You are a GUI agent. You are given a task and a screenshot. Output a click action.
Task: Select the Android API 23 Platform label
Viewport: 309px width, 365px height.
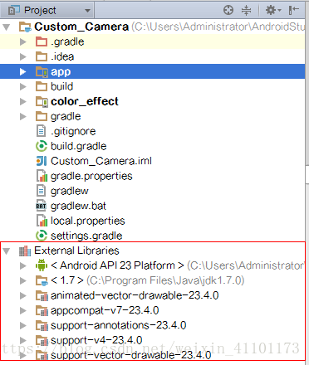coord(117,265)
